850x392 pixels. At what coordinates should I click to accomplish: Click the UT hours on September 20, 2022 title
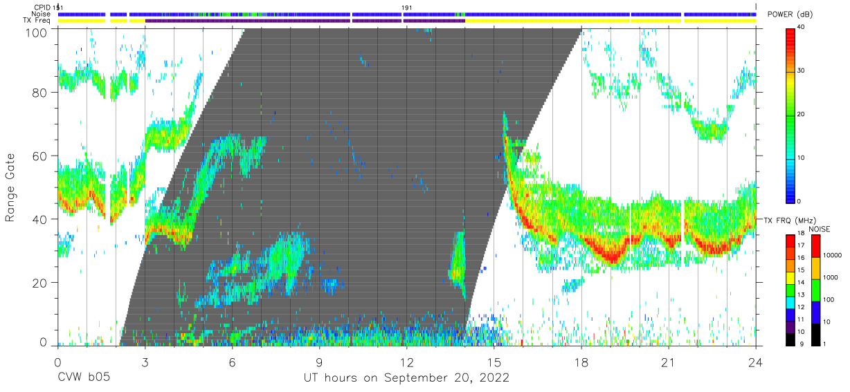point(406,377)
